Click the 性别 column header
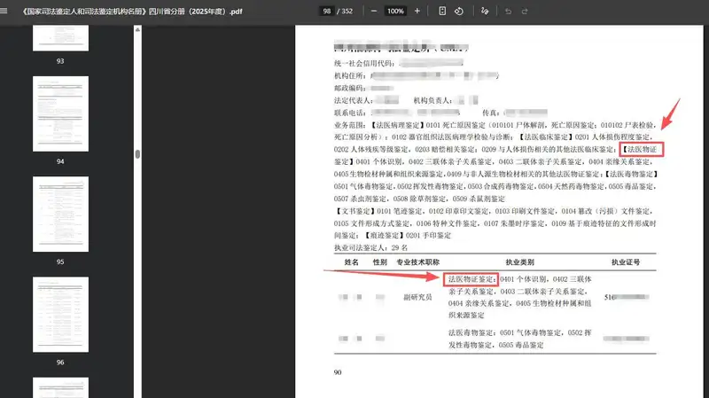The height and width of the screenshot is (398, 709). tap(380, 261)
